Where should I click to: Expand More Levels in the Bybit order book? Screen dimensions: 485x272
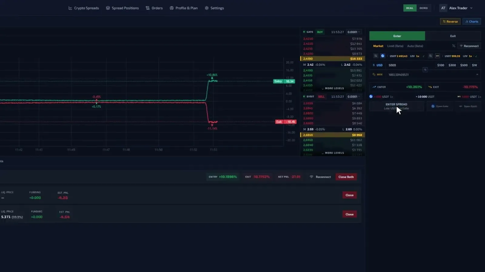(333, 153)
